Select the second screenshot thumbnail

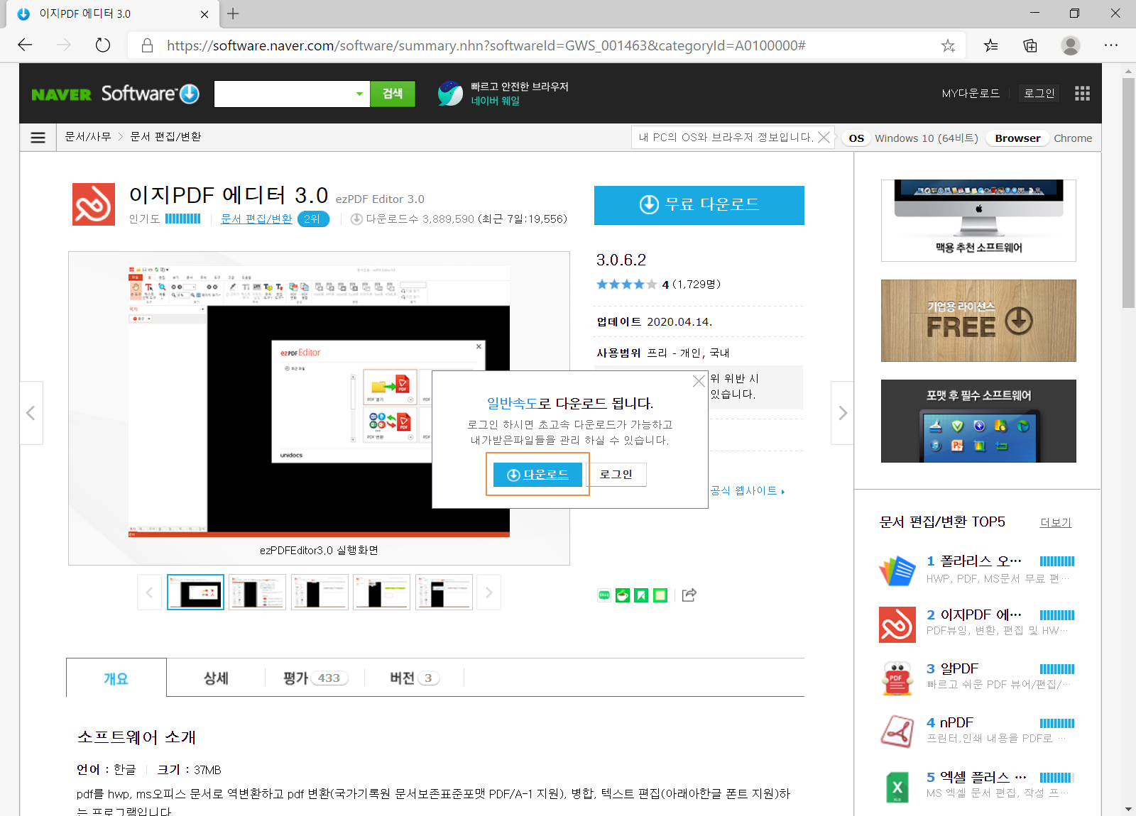(x=258, y=592)
